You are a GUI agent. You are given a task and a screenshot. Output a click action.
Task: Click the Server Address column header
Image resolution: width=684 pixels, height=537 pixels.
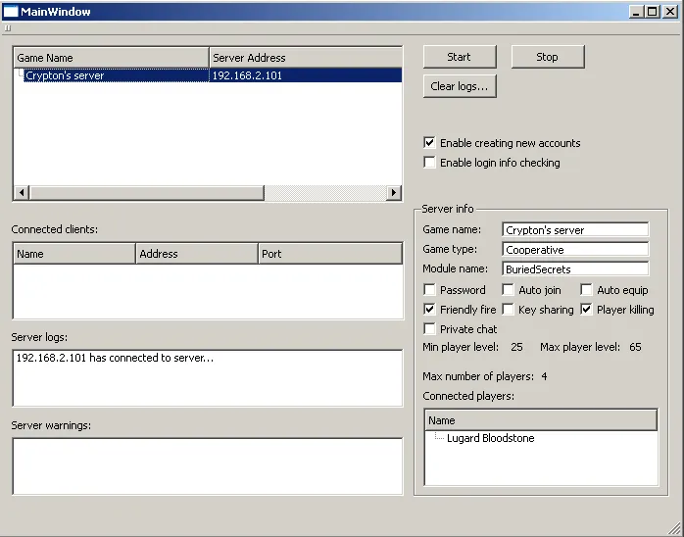[x=305, y=58]
